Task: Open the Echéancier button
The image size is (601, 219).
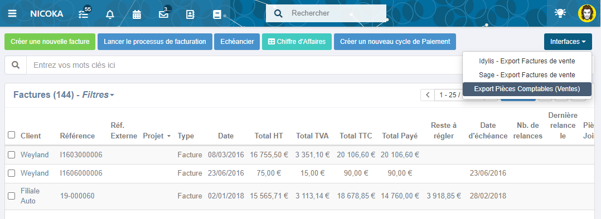Action: click(238, 42)
